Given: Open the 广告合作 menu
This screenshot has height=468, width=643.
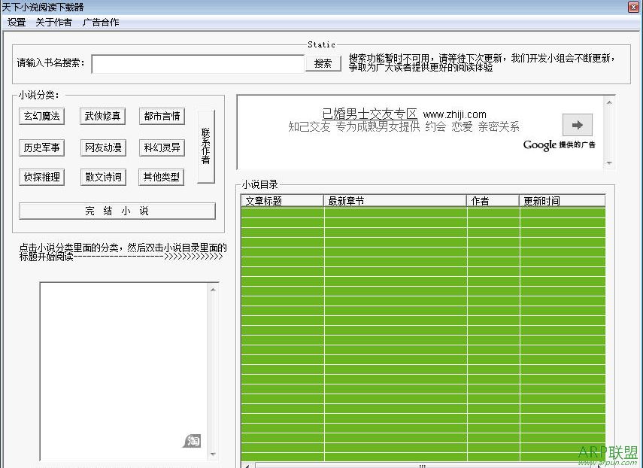Looking at the screenshot, I should (101, 23).
